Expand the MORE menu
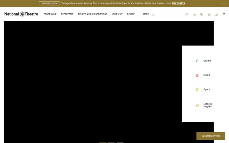This screenshot has width=229, height=143. 146,14
